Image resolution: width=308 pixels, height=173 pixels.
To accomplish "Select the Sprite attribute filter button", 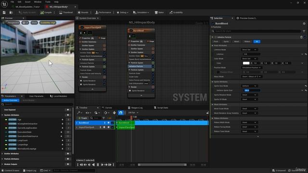I will [226, 42].
